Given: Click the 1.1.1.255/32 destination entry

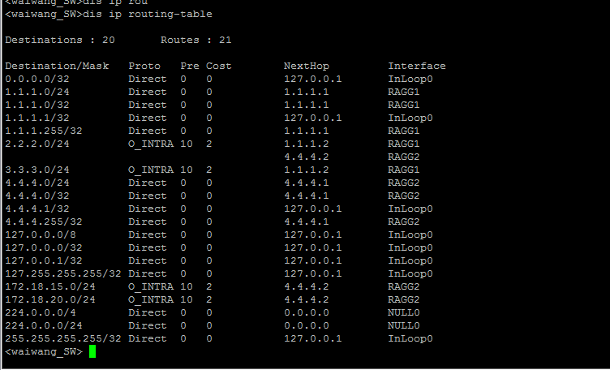Looking at the screenshot, I should (44, 131).
